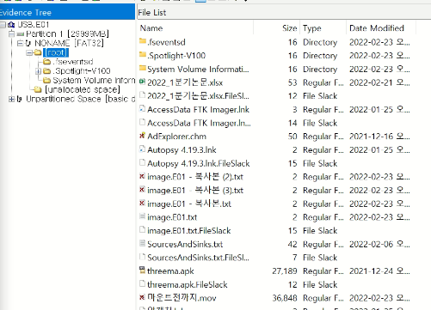Select .fseventsd in the Evidence Tree
Screen dimensions: 431x310
(73, 62)
